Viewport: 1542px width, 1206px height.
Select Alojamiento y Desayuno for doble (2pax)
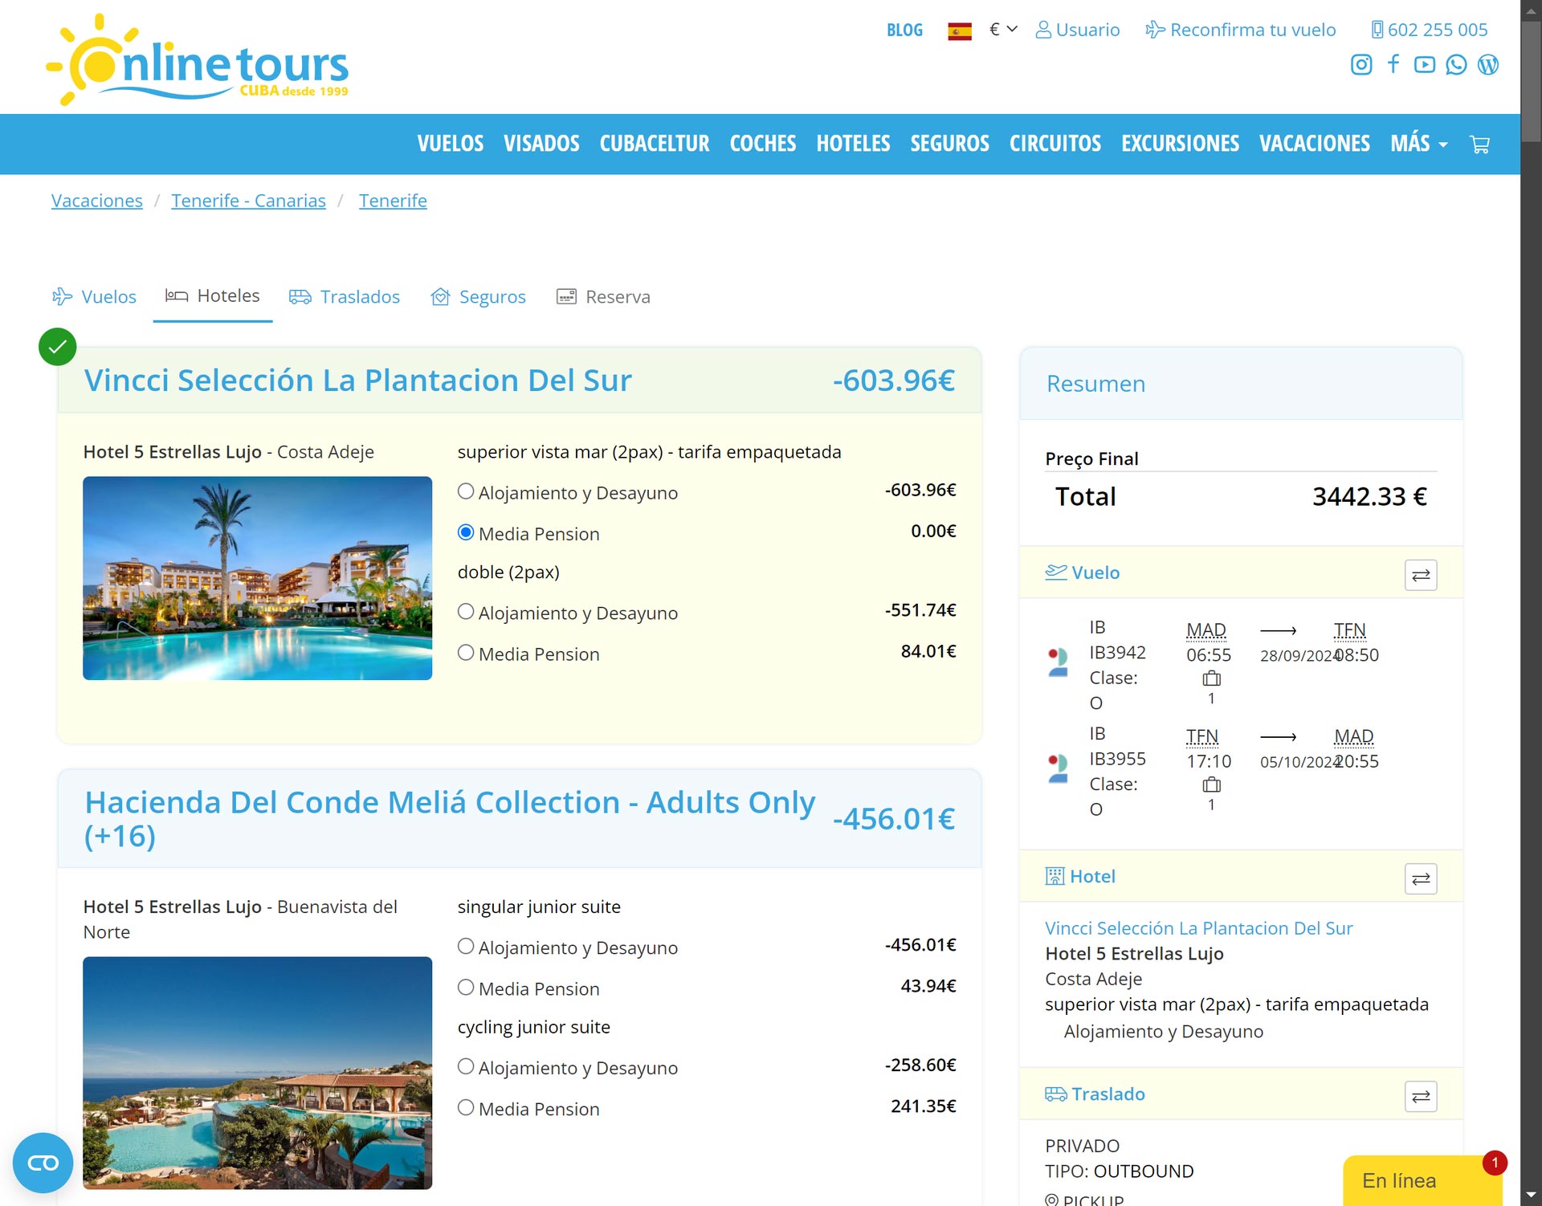[466, 612]
